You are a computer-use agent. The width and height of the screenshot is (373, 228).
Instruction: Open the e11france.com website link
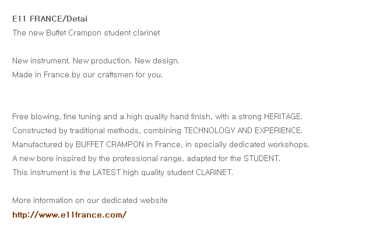tap(69, 215)
